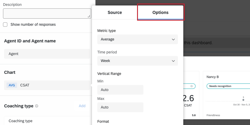Click the Vertical Range Max field
Image resolution: width=250 pixels, height=125 pixels.
[x=120, y=107]
